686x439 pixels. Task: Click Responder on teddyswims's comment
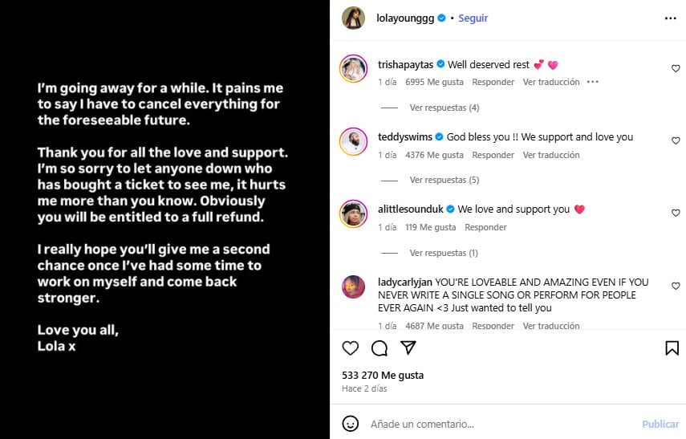(x=493, y=155)
